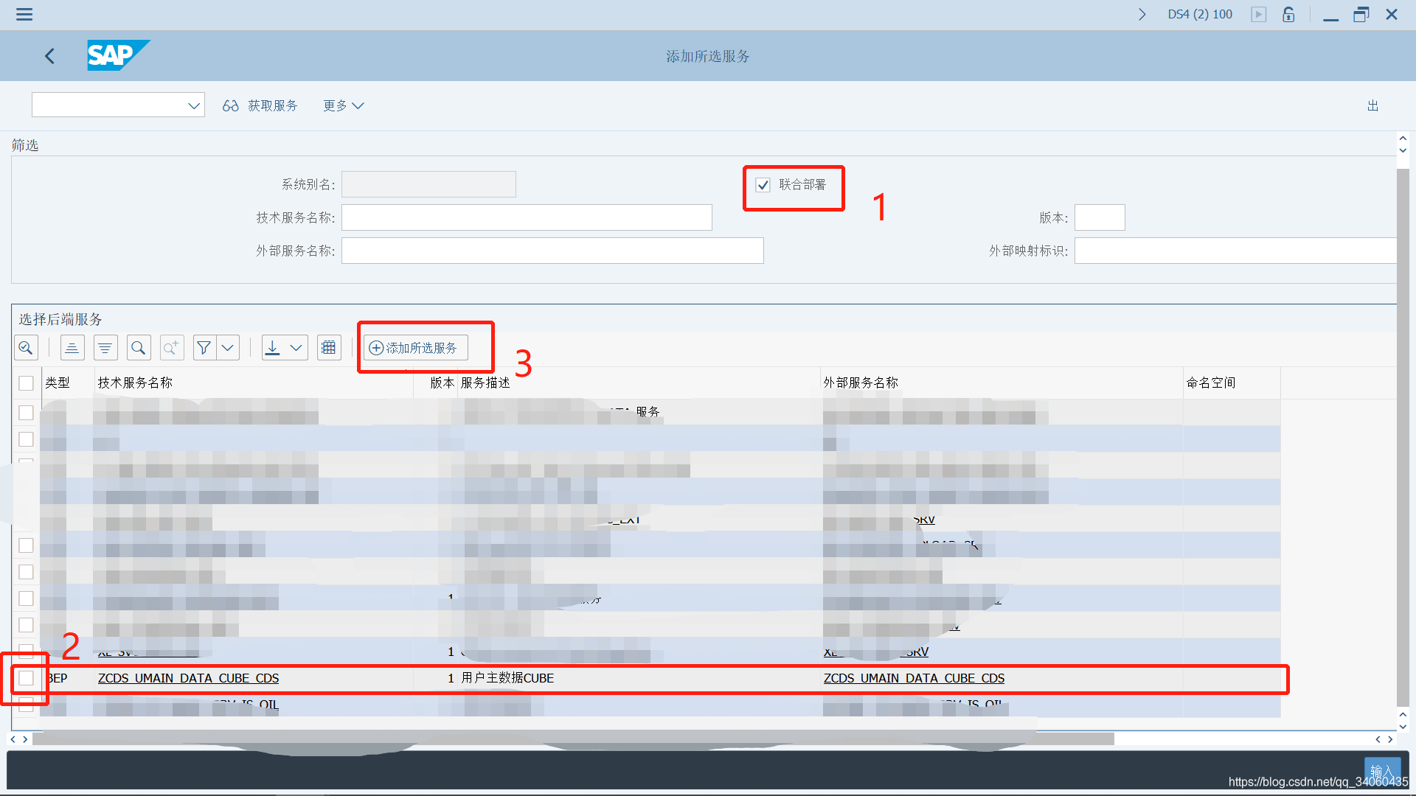
Task: Open the export options dropdown arrow
Action: [296, 348]
